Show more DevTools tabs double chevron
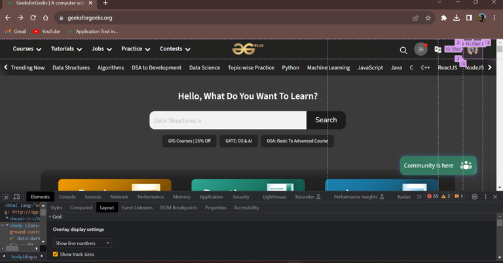This screenshot has height=263, width=503. pos(419,197)
